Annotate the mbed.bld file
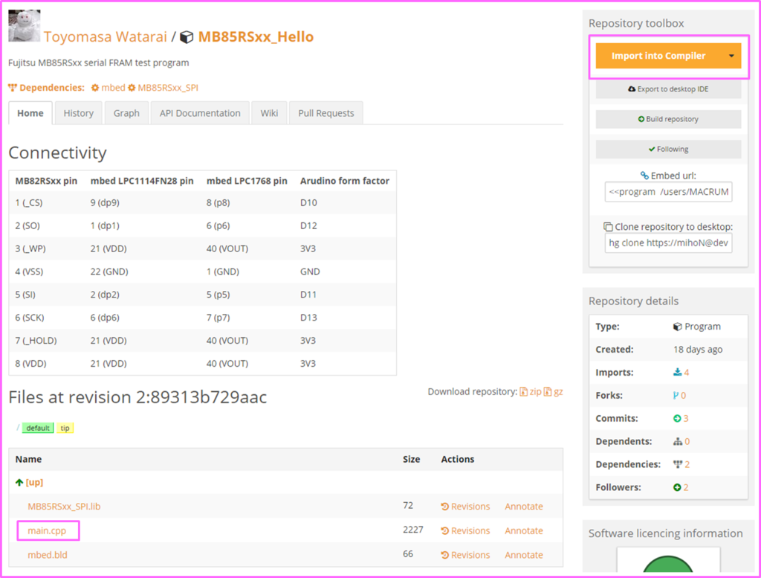Image resolution: width=761 pixels, height=578 pixels. [524, 555]
